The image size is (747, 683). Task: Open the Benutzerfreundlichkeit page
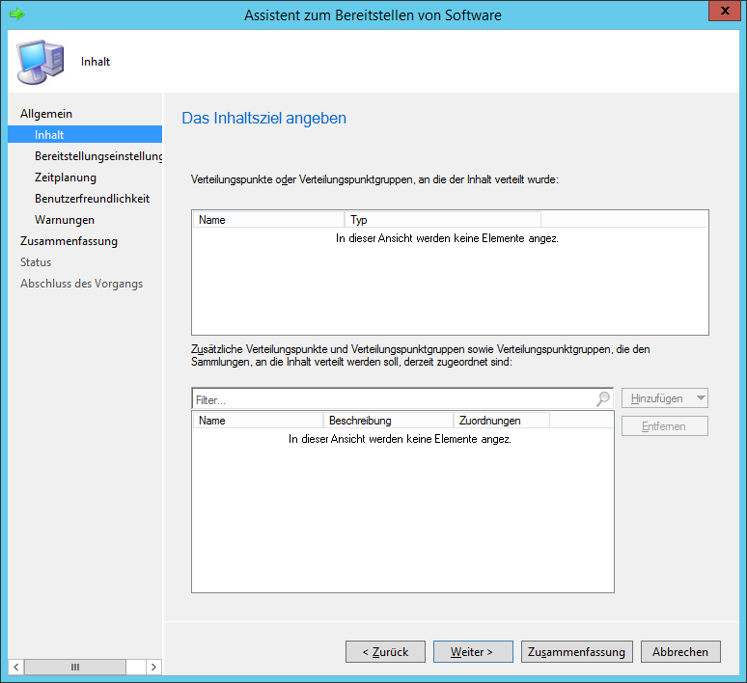pyautogui.click(x=92, y=199)
